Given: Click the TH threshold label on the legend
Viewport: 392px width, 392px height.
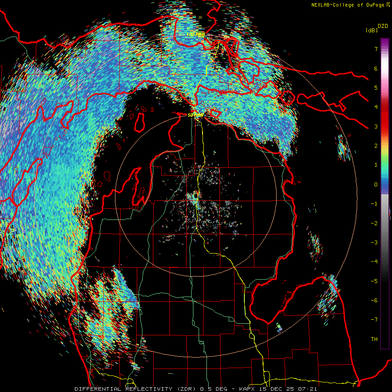Looking at the screenshot, I should [x=375, y=339].
